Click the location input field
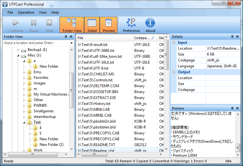243x166 pixels. pyautogui.click(x=36, y=43)
